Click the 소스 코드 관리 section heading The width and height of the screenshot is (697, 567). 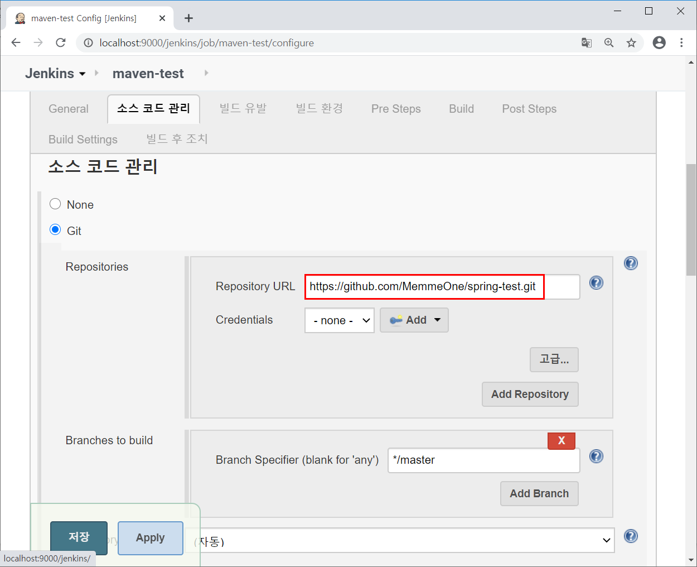coord(103,166)
